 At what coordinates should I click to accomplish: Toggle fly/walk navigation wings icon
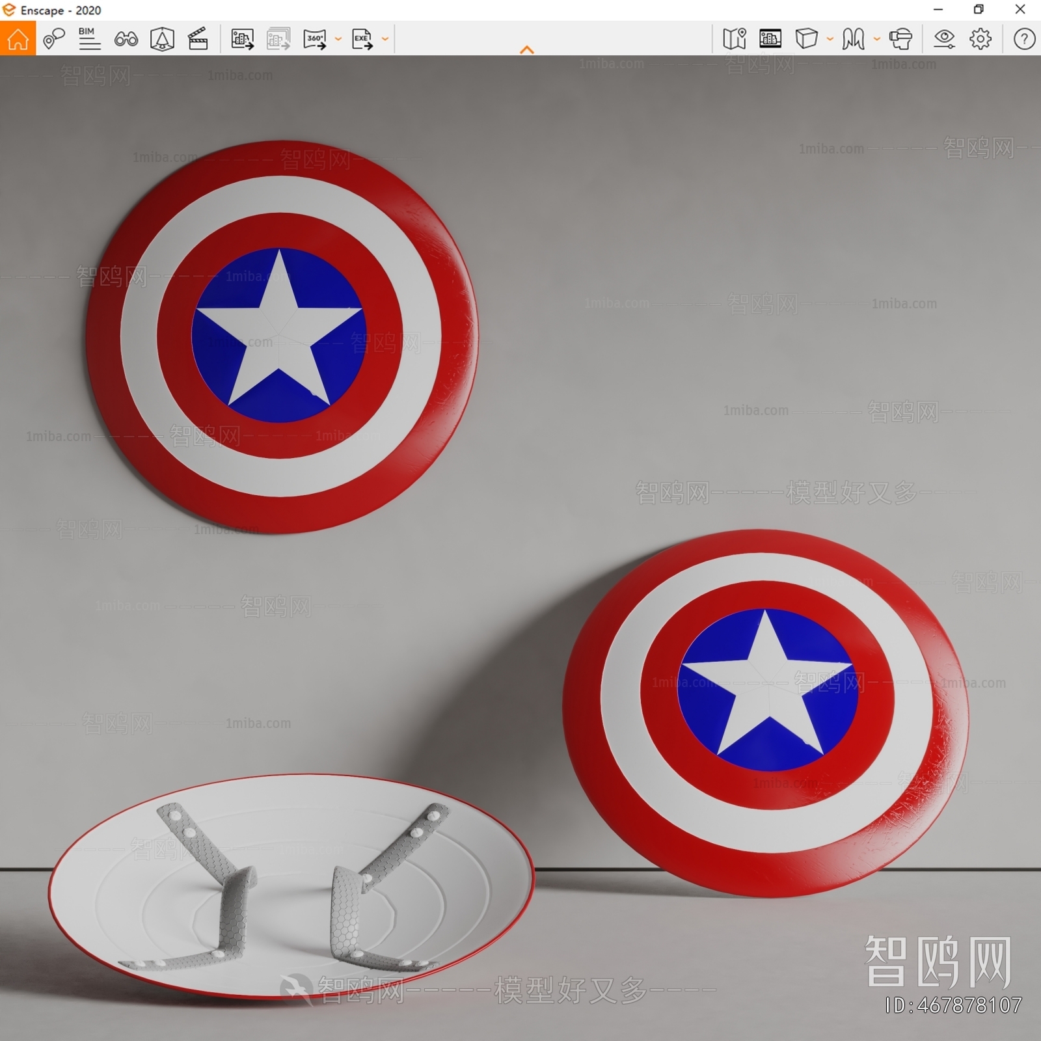pos(853,39)
